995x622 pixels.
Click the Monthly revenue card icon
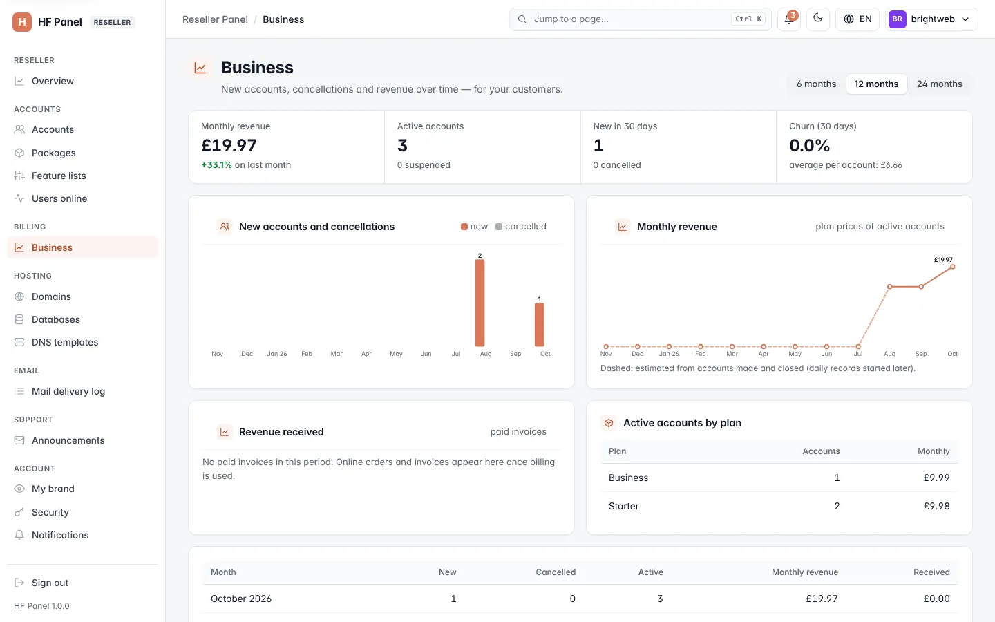point(623,227)
